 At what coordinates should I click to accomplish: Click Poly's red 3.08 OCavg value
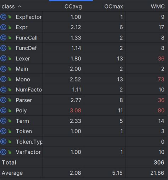coord(75,111)
